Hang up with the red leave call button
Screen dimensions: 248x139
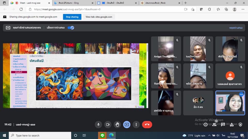(x=147, y=125)
